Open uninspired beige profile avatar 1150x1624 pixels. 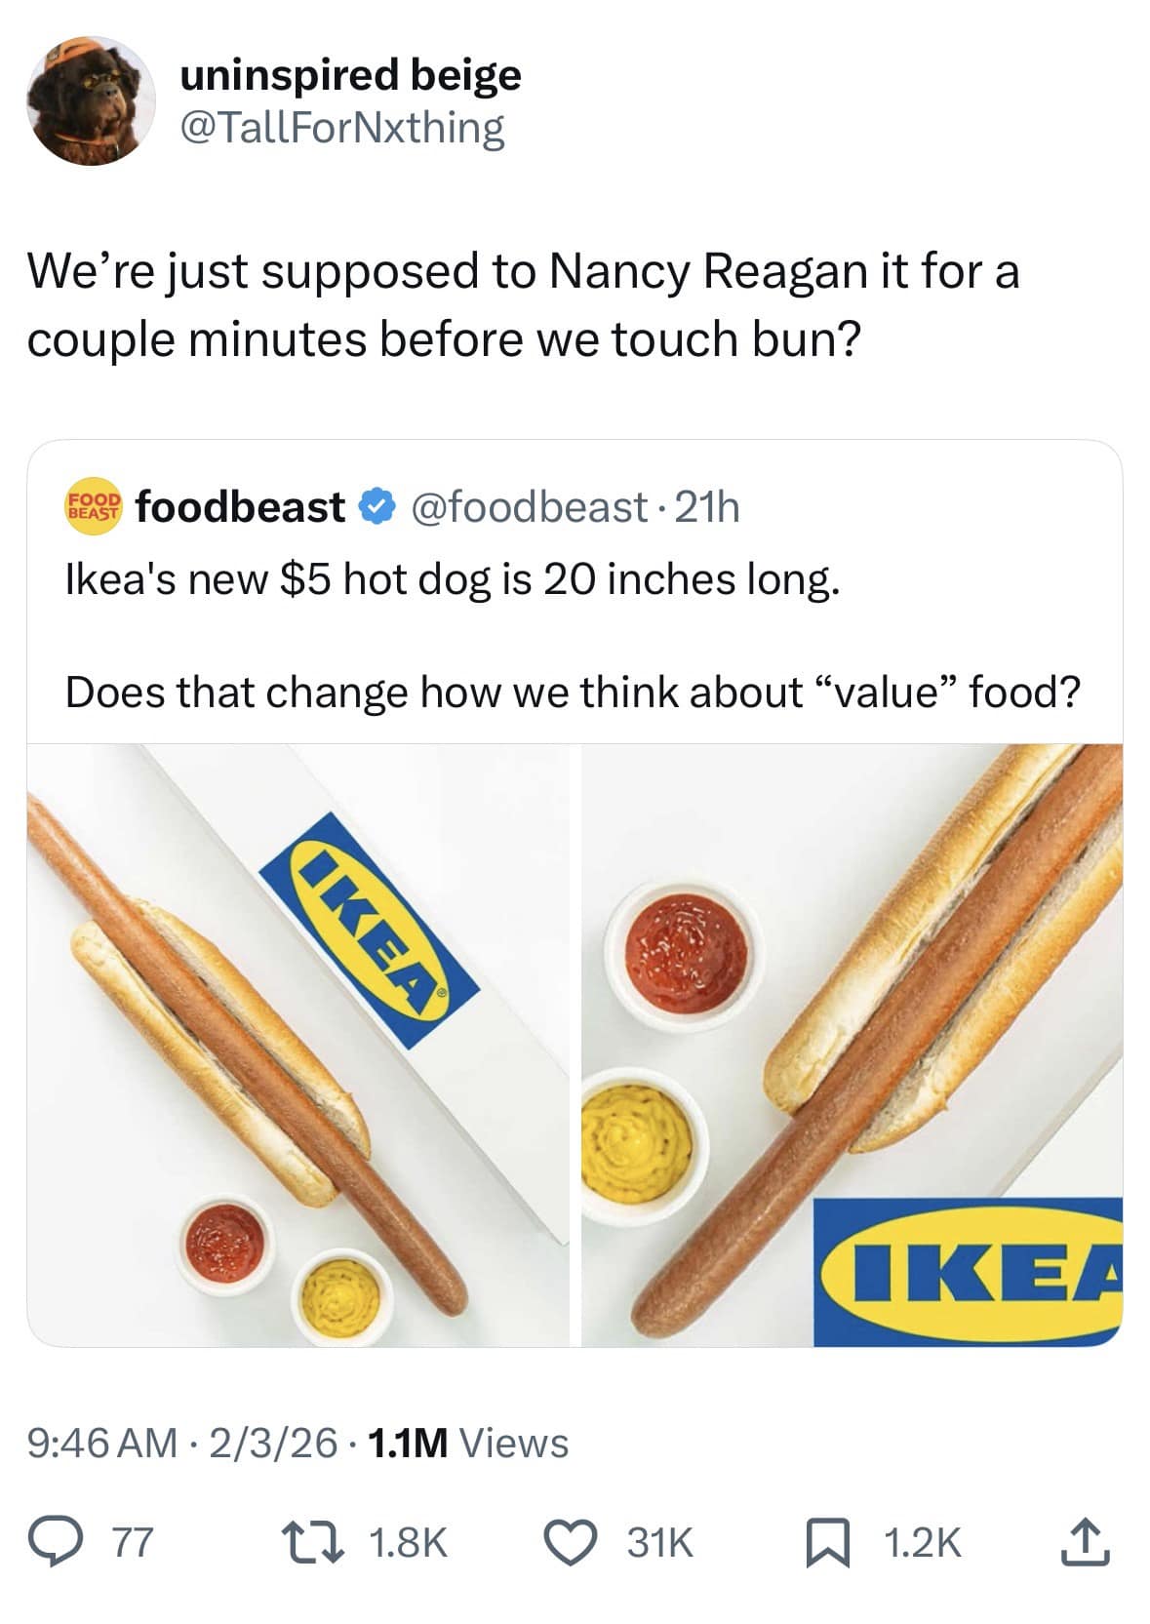point(90,101)
